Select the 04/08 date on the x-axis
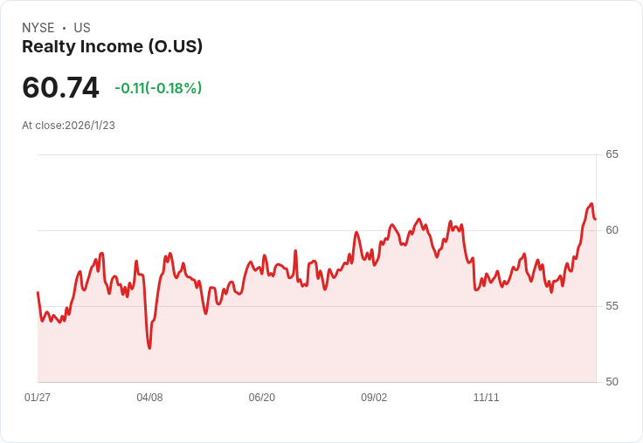The image size is (643, 443). point(149,398)
